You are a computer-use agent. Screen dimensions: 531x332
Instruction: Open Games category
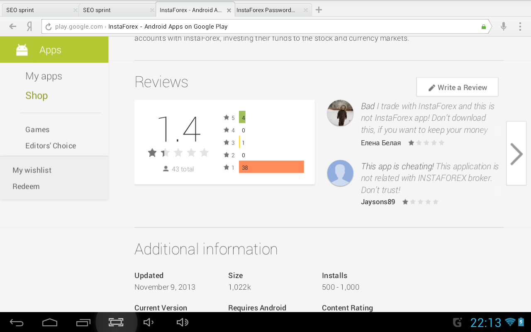[37, 129]
